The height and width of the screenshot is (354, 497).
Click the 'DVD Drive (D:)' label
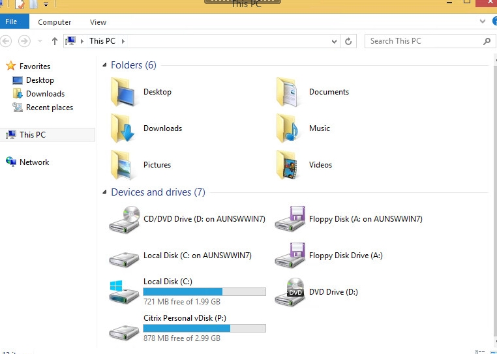click(333, 292)
